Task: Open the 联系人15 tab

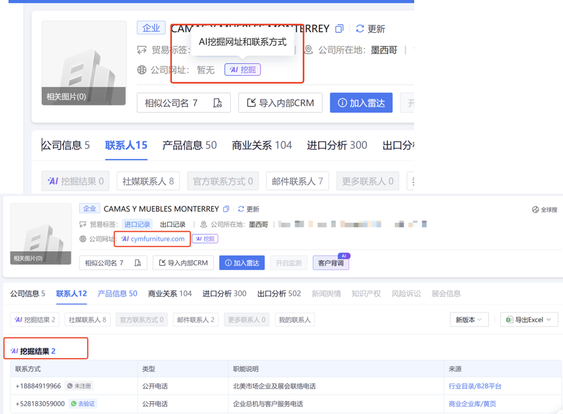Action: (x=126, y=145)
